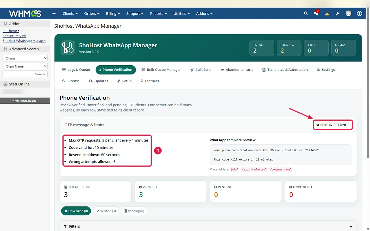The image size is (370, 231).
Task: Switch to the Logs & Queue tab
Action: (76, 70)
